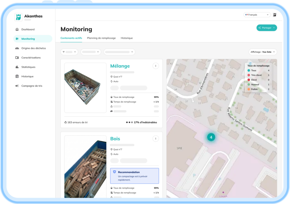Click Bois Temps de remplissage icon
Viewport: 290px width, 204px height.
point(111,193)
